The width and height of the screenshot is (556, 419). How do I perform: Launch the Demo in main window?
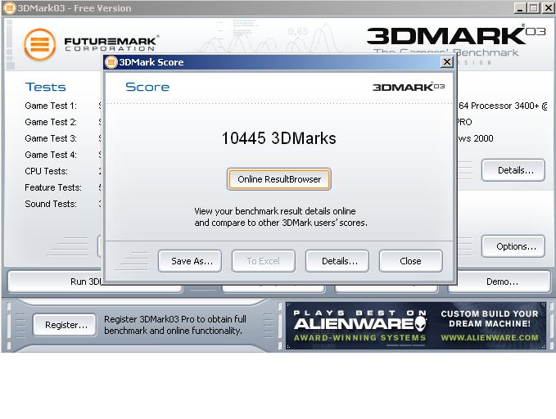(x=499, y=282)
